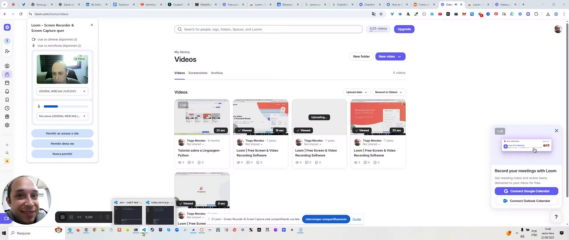569x240 pixels.
Task: Click Permitir desta vez
Action: tap(62, 144)
